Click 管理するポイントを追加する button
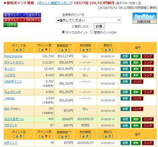 pyautogui.click(x=22, y=15)
